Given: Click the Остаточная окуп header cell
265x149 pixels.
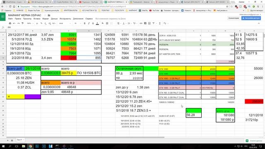Looking at the screenshot, I should [x=129, y=69].
